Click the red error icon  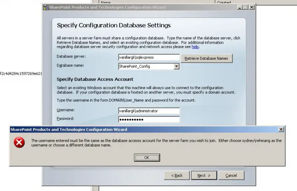click(x=19, y=142)
